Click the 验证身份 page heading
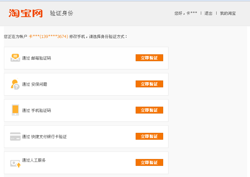Image resolution: width=250 pixels, height=177 pixels. (x=62, y=13)
